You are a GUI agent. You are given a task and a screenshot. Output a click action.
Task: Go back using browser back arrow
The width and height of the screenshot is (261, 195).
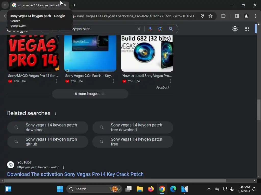pyautogui.click(x=6, y=16)
